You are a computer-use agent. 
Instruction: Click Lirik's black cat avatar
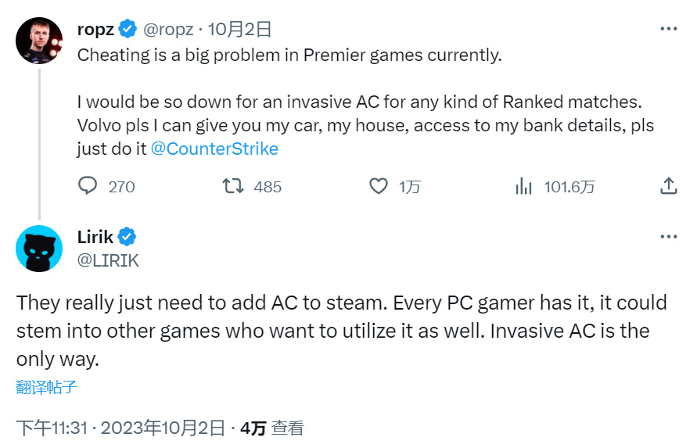[x=39, y=249]
